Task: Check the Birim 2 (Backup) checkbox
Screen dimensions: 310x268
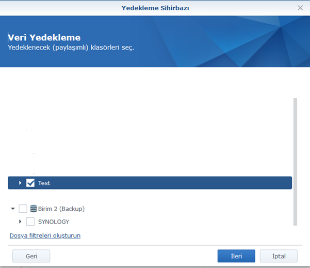Action: tap(23, 209)
